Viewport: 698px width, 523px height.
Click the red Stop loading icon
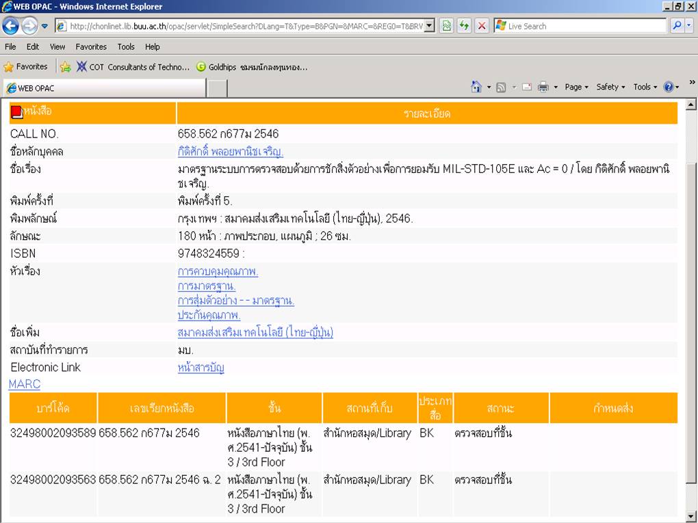[482, 26]
